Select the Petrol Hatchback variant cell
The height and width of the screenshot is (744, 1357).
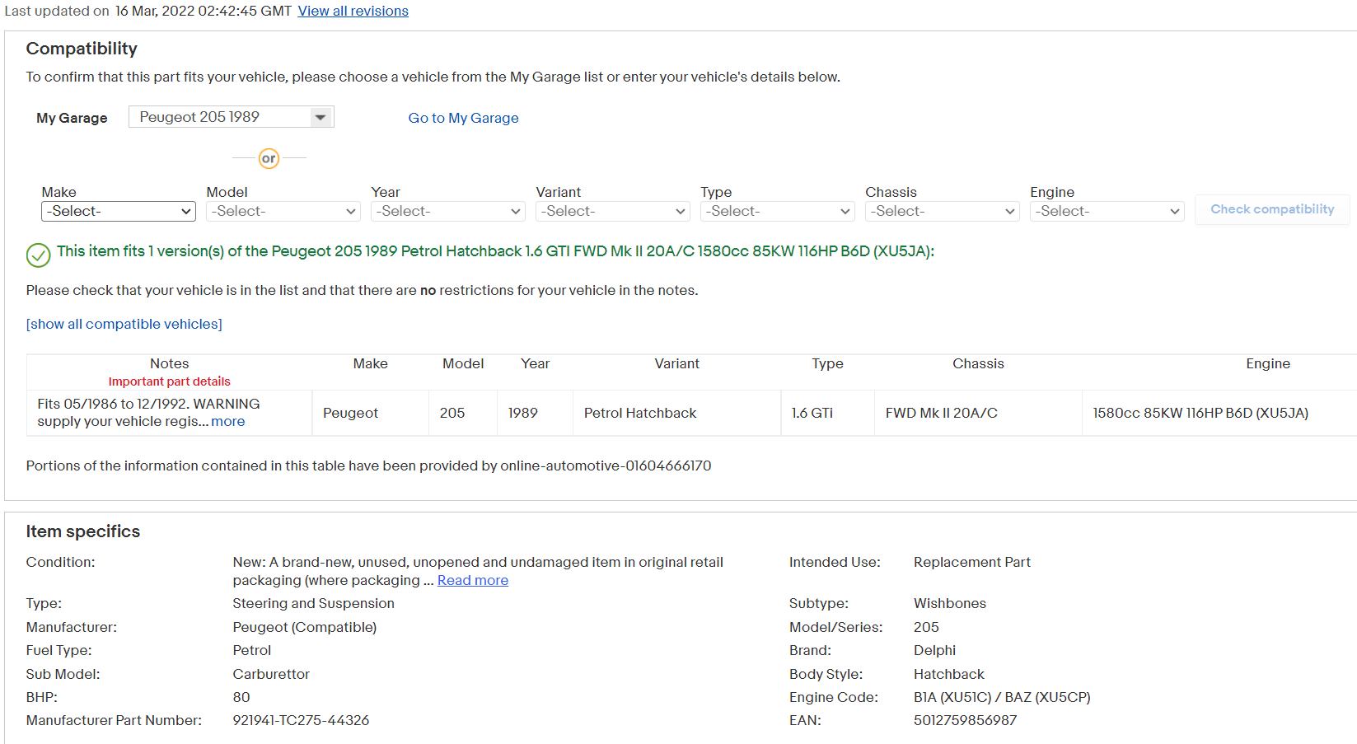click(x=677, y=413)
